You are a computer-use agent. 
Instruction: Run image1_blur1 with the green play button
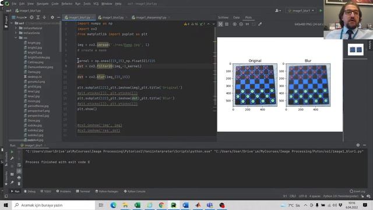coord(321,10)
